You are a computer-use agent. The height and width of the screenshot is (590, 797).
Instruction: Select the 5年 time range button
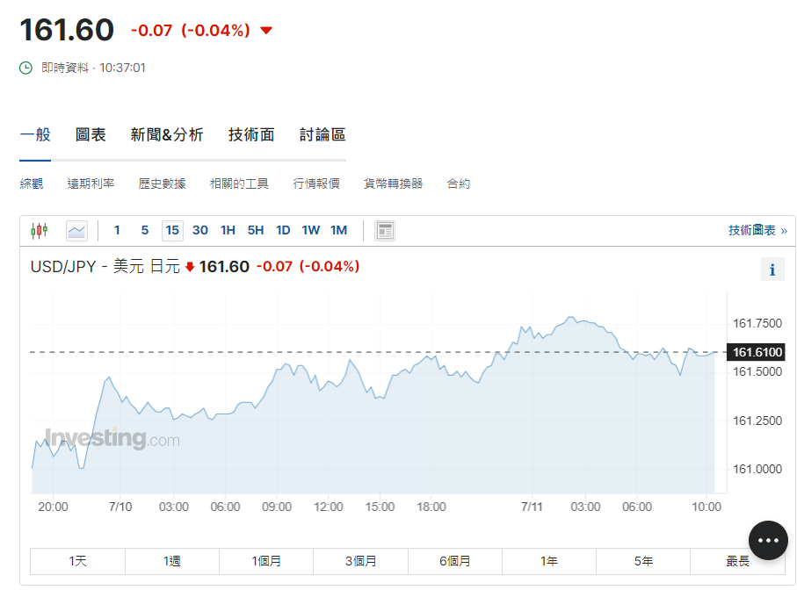coord(643,561)
